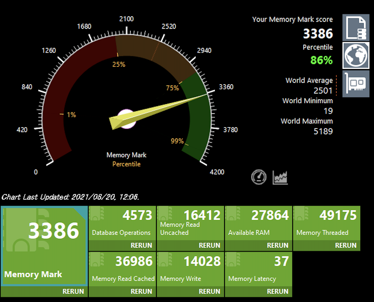This screenshot has height=302, width=374.
Task: Switch to the distribution chart view icon
Action: pyautogui.click(x=280, y=177)
